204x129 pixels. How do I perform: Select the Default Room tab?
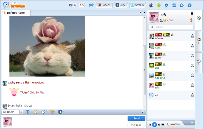point(16,13)
